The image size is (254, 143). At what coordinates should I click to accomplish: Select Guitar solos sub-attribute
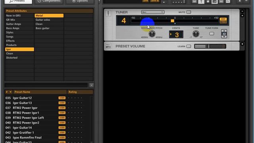49,20
